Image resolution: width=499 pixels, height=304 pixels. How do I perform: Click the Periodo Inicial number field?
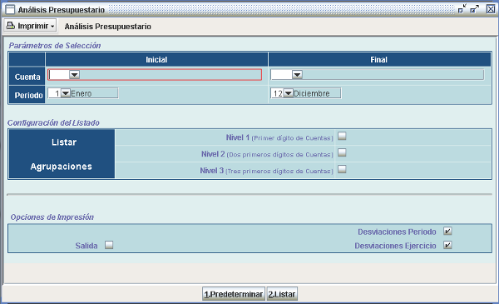coord(55,93)
